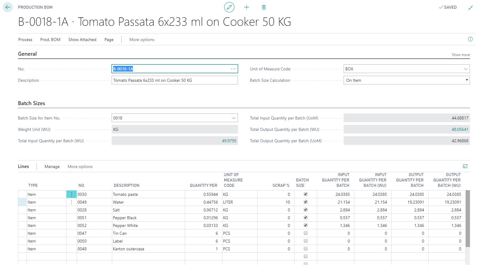Enable Batch Size for Tin Can

pos(305,233)
